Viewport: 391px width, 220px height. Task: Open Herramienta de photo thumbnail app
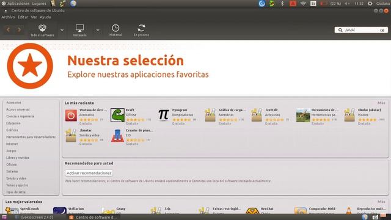[x=303, y=116]
